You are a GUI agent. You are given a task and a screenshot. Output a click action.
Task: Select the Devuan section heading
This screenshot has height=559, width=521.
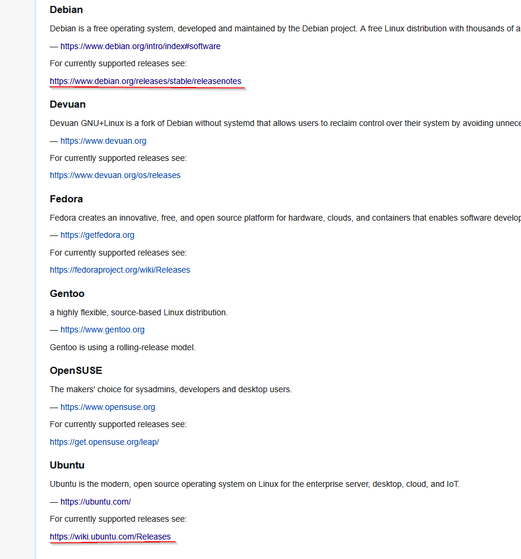(x=67, y=104)
